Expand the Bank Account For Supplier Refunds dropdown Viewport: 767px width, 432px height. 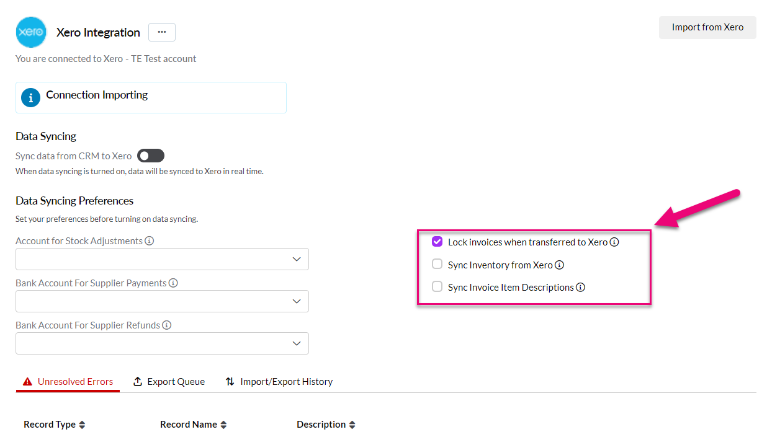pyautogui.click(x=297, y=343)
